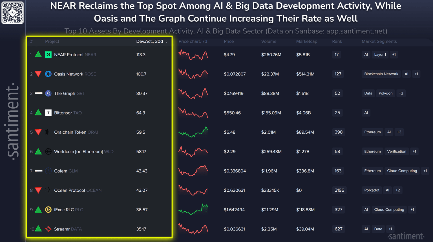This screenshot has width=433, height=242.
Task: Select the Cloud Computing tag for Golem
Action: [x=402, y=171]
